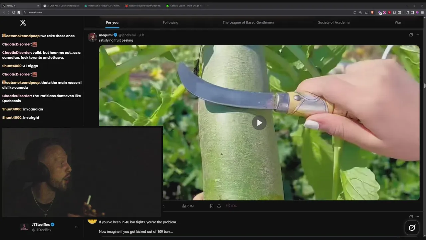Viewport: 426px width, 240px height.
Task: Open The League of Based Gentlemen tab
Action: [x=248, y=22]
